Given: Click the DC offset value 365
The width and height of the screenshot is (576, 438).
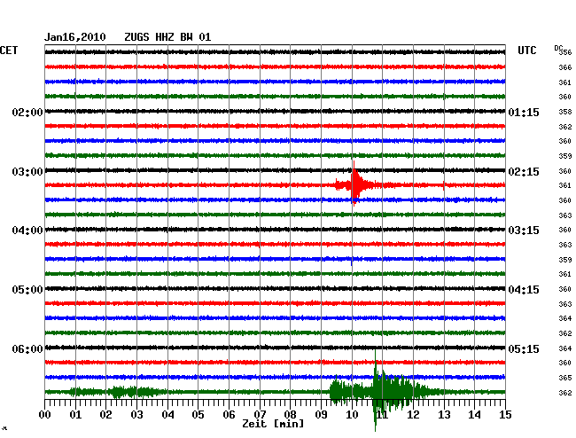Looking at the screenshot, I should click(x=565, y=378).
